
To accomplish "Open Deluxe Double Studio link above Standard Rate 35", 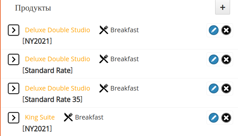I will [58, 88].
